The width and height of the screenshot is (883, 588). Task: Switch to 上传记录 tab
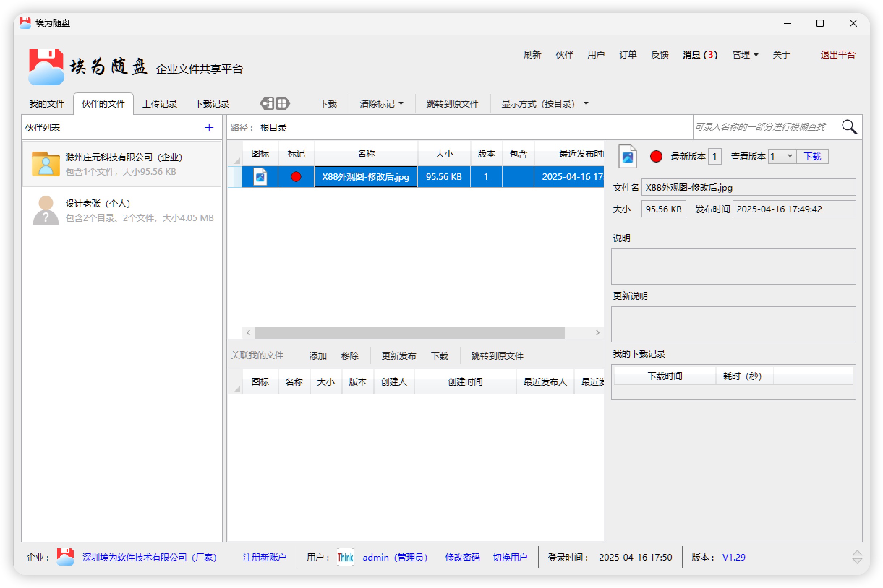point(159,104)
